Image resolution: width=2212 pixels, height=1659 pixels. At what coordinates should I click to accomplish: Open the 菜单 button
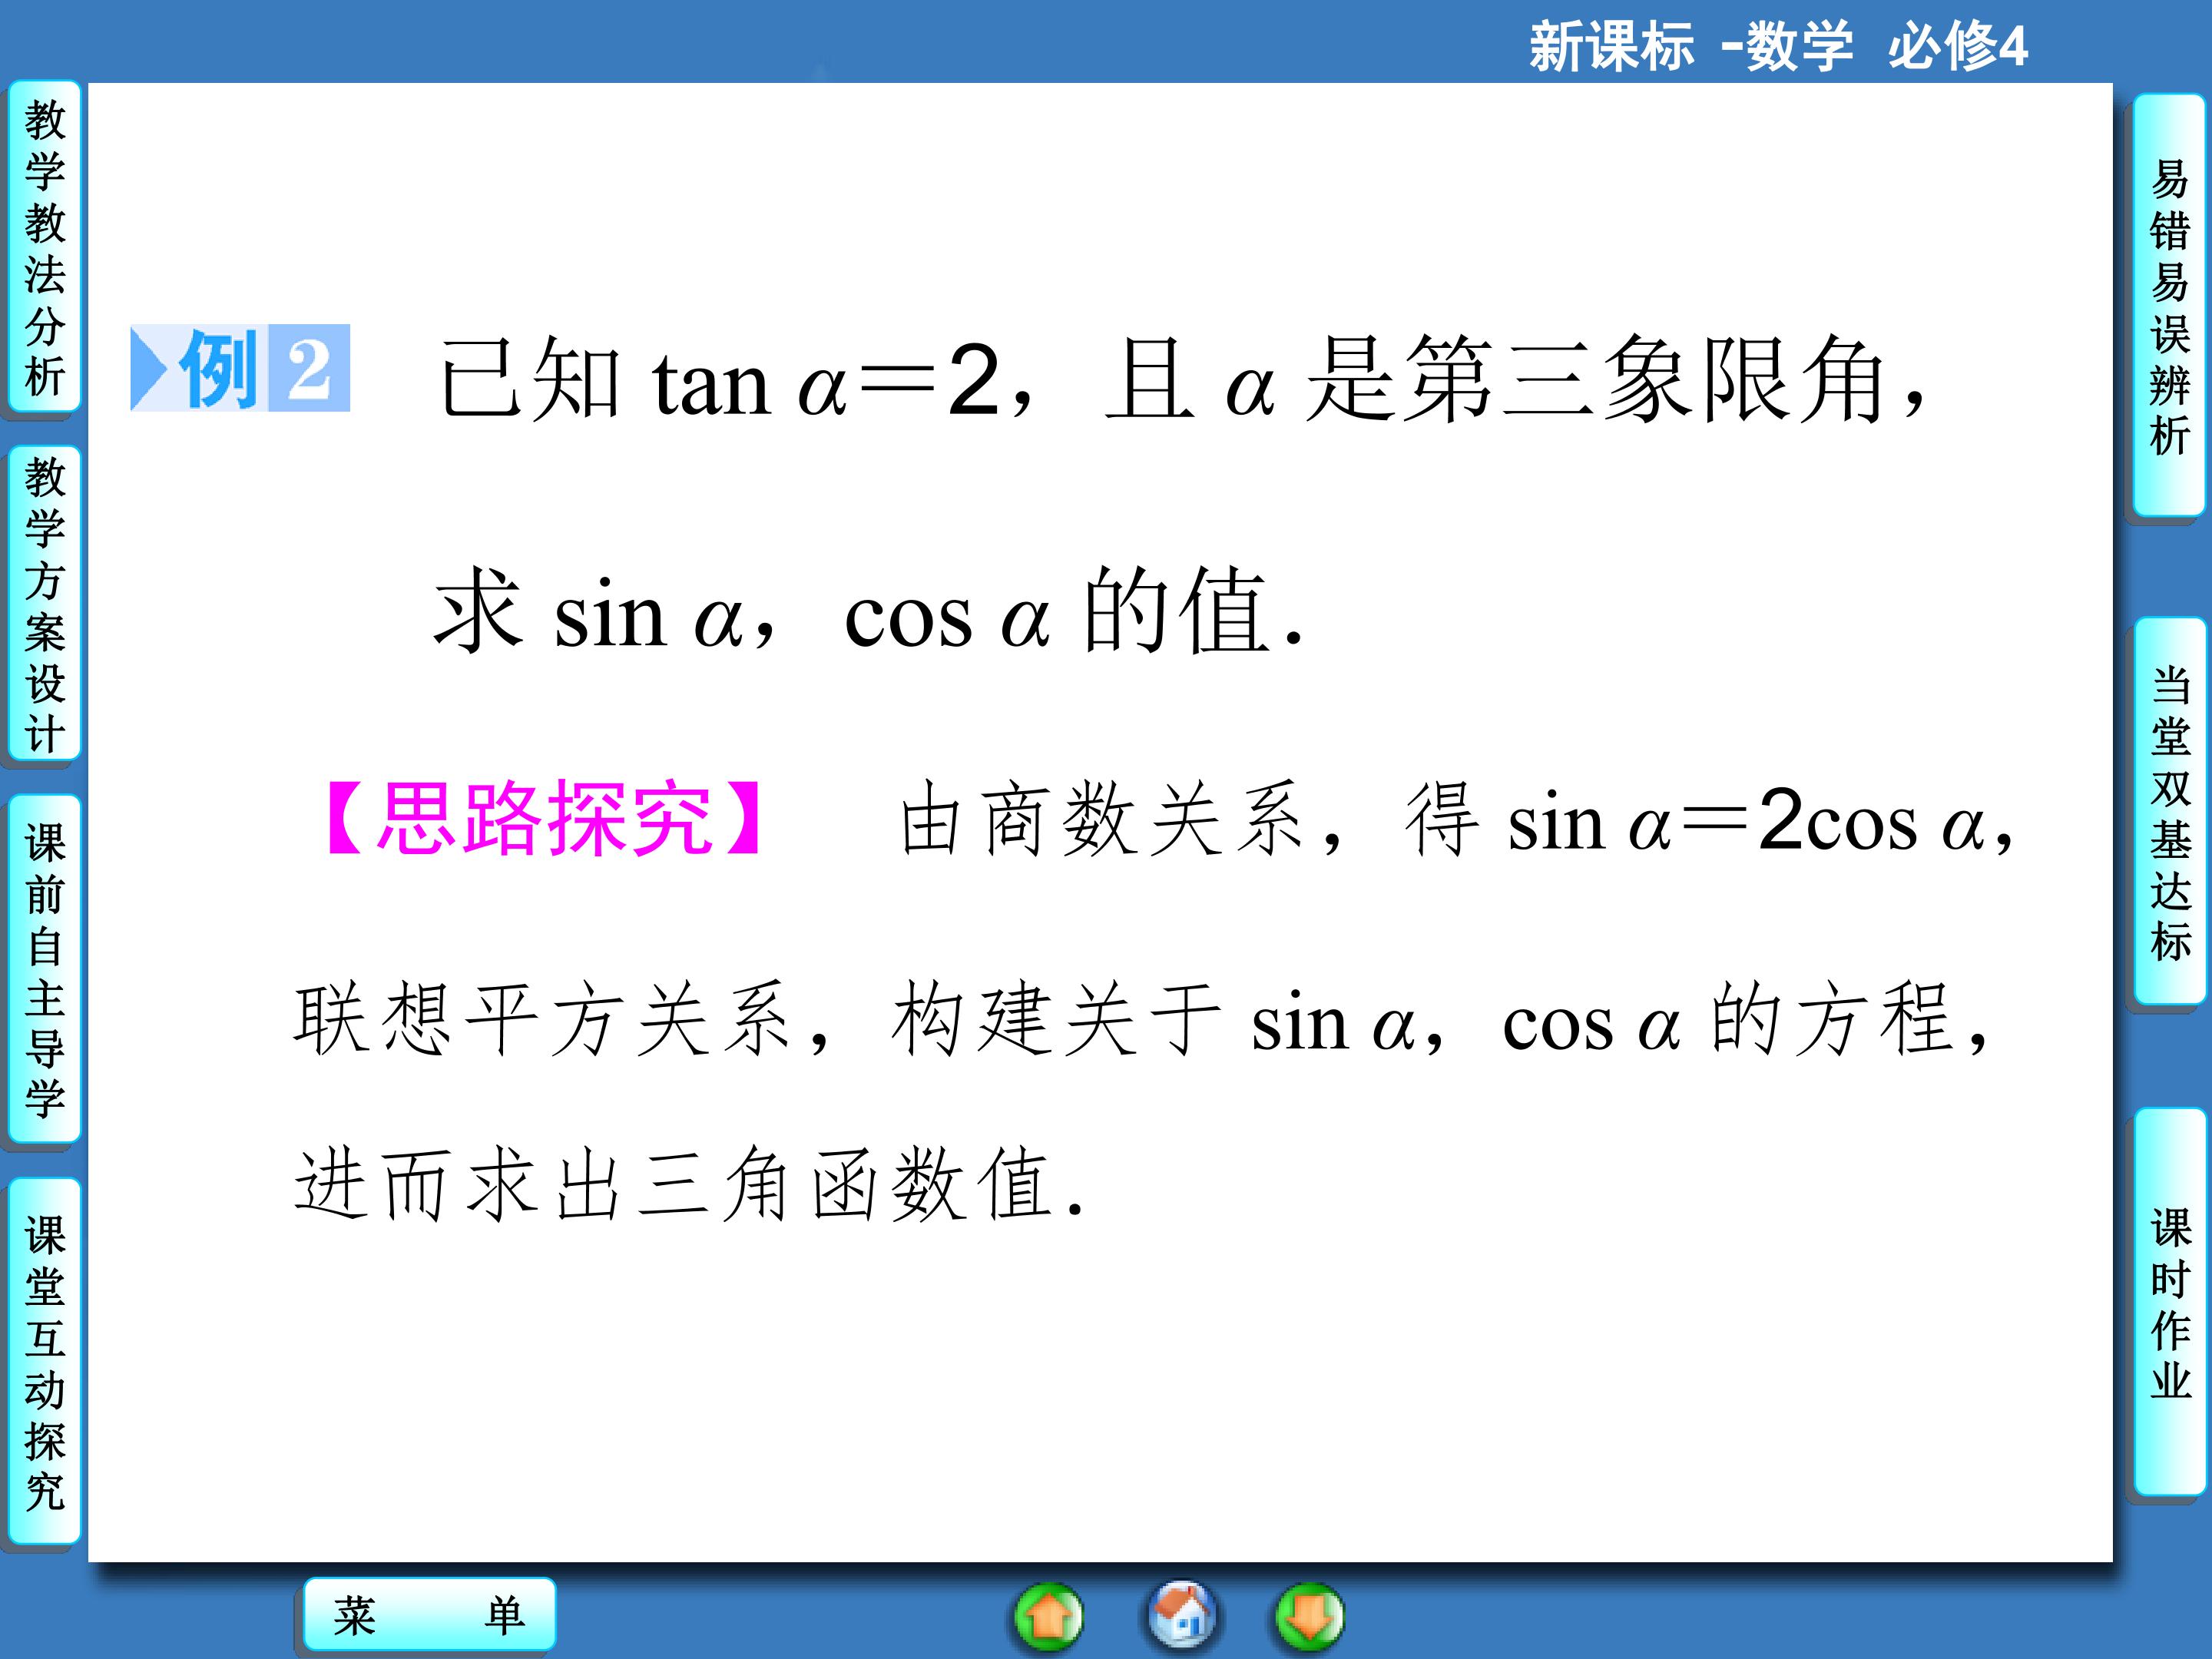point(430,1615)
